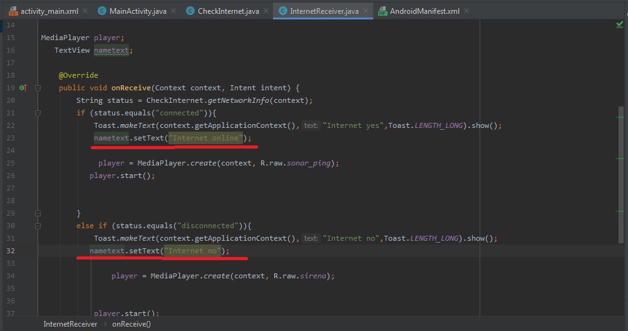Close the AndroidManifest.xml tab

point(466,11)
